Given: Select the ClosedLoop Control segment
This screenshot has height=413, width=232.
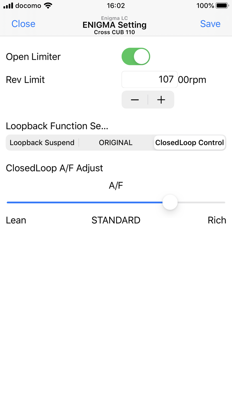Looking at the screenshot, I should (190, 143).
